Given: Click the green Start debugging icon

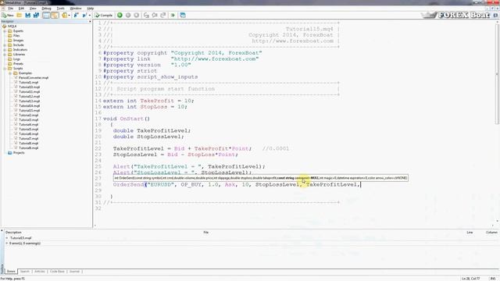Looking at the screenshot, I should 120,16.
